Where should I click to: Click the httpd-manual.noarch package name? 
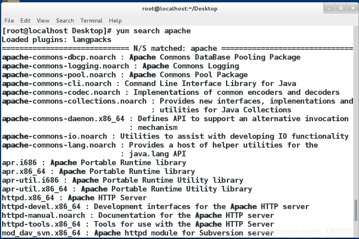pyautogui.click(x=43, y=216)
